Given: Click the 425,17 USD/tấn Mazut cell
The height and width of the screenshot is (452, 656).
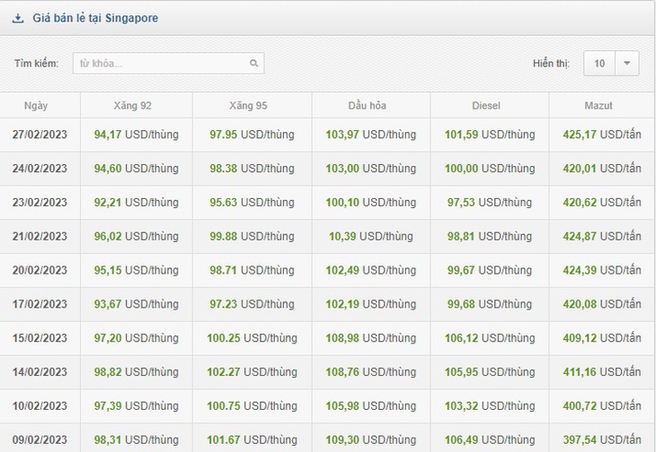Looking at the screenshot, I should click(601, 135).
